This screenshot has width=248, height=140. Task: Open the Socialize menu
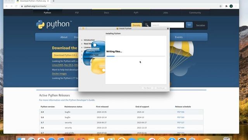(200, 25)
